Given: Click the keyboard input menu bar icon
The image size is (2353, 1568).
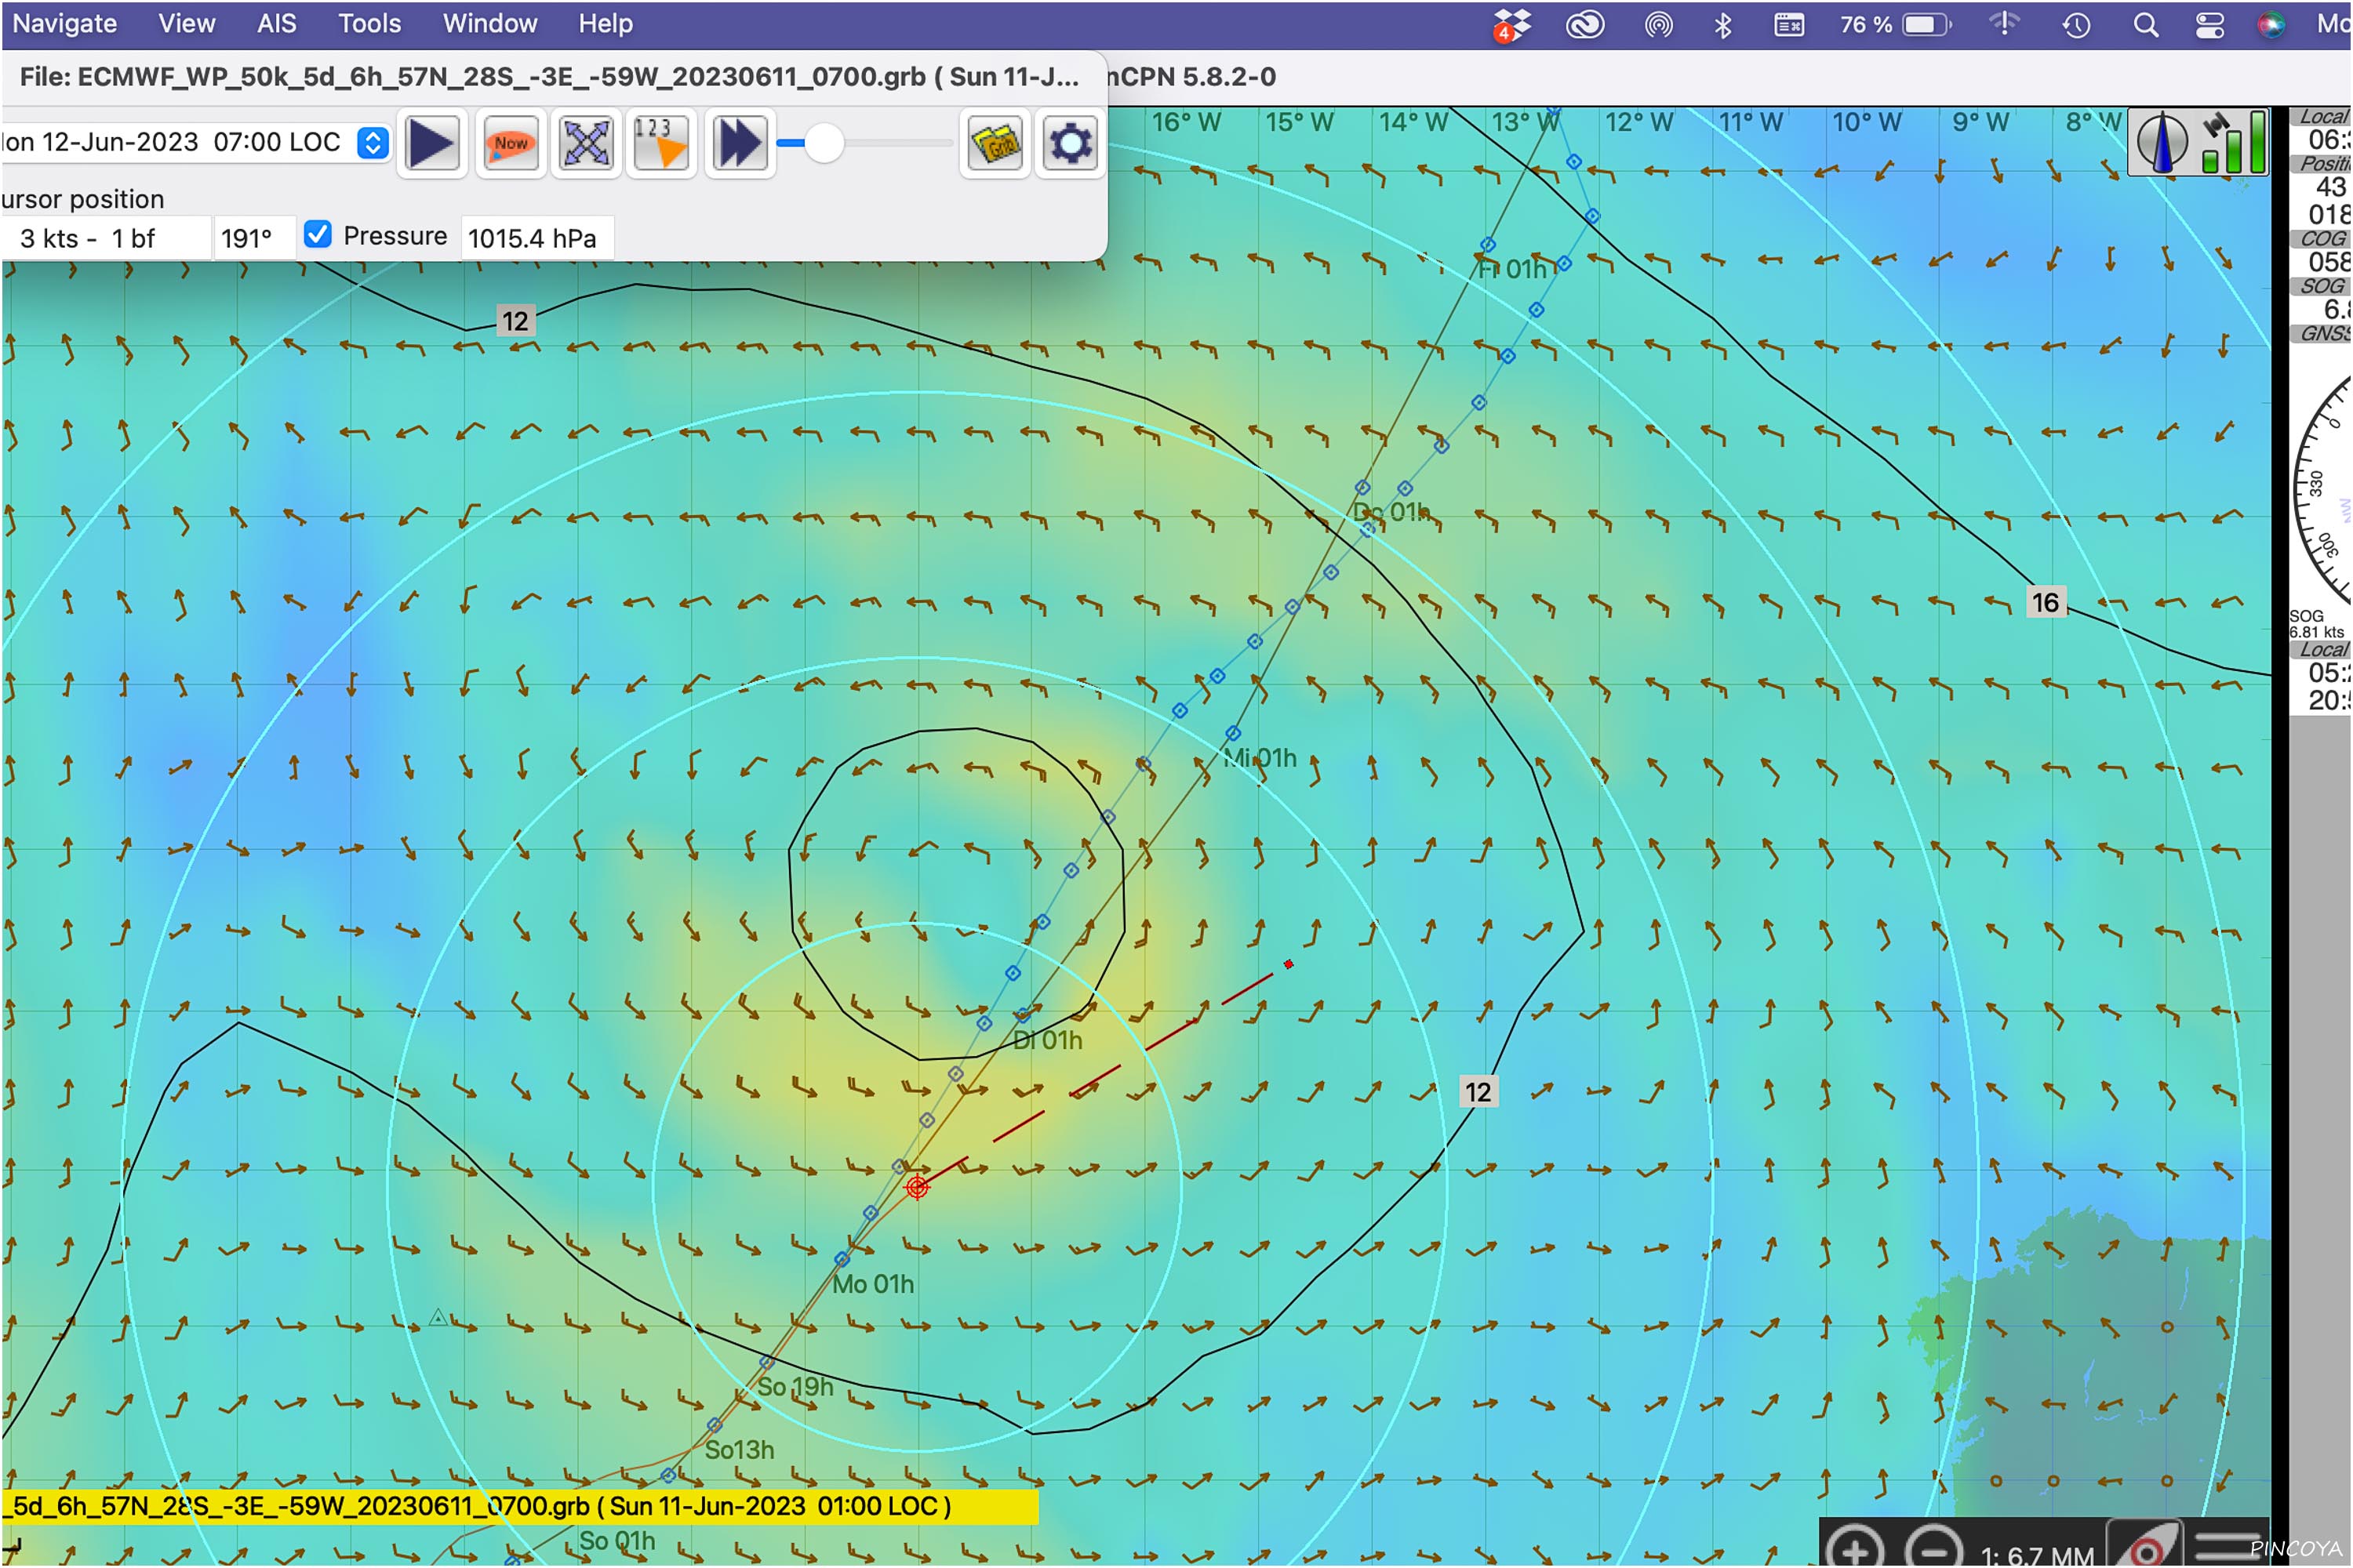Looking at the screenshot, I should [1789, 24].
